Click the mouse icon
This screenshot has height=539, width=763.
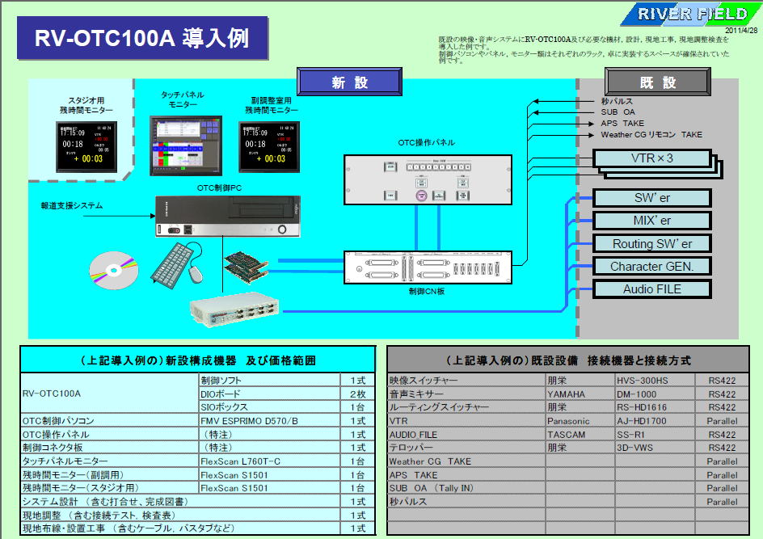(x=196, y=273)
